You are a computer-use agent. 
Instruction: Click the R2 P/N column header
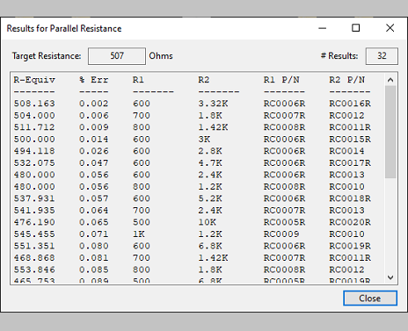[x=347, y=80]
